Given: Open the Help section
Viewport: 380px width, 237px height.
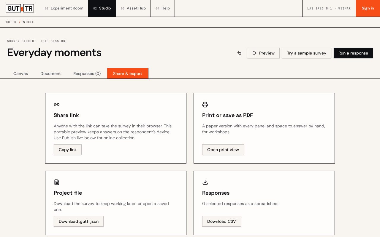Looking at the screenshot, I should pyautogui.click(x=163, y=8).
